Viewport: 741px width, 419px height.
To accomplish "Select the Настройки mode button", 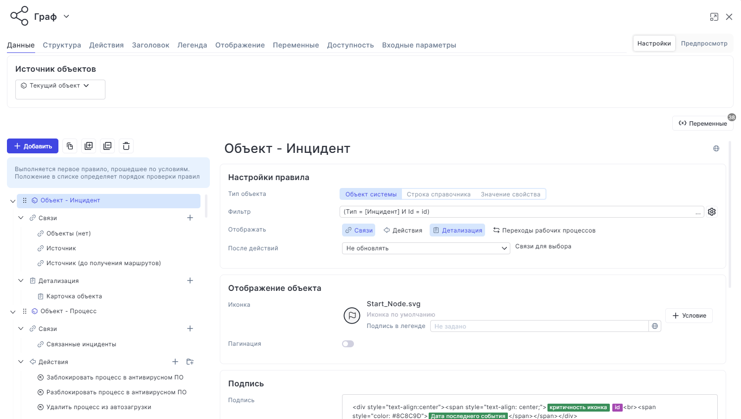I will pyautogui.click(x=654, y=44).
